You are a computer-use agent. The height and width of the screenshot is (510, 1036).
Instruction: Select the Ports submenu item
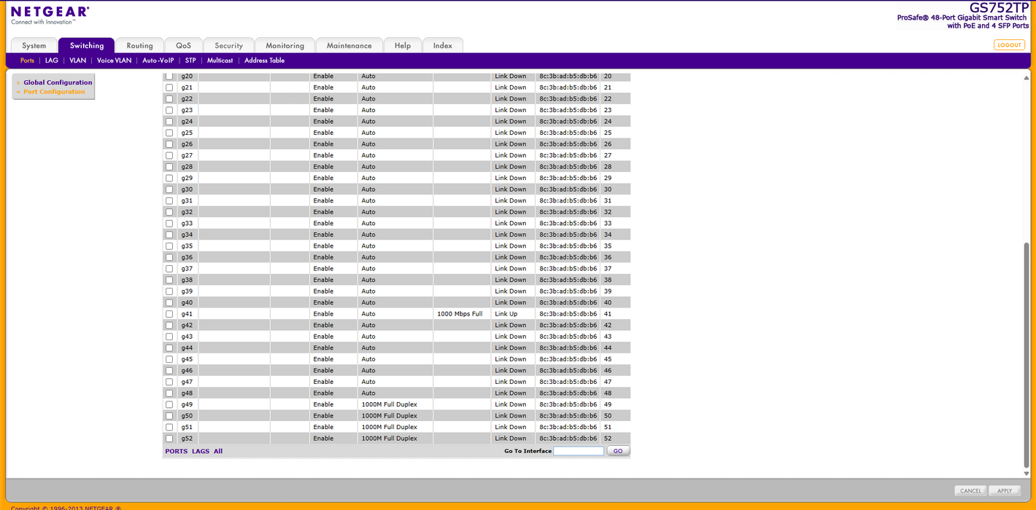27,60
